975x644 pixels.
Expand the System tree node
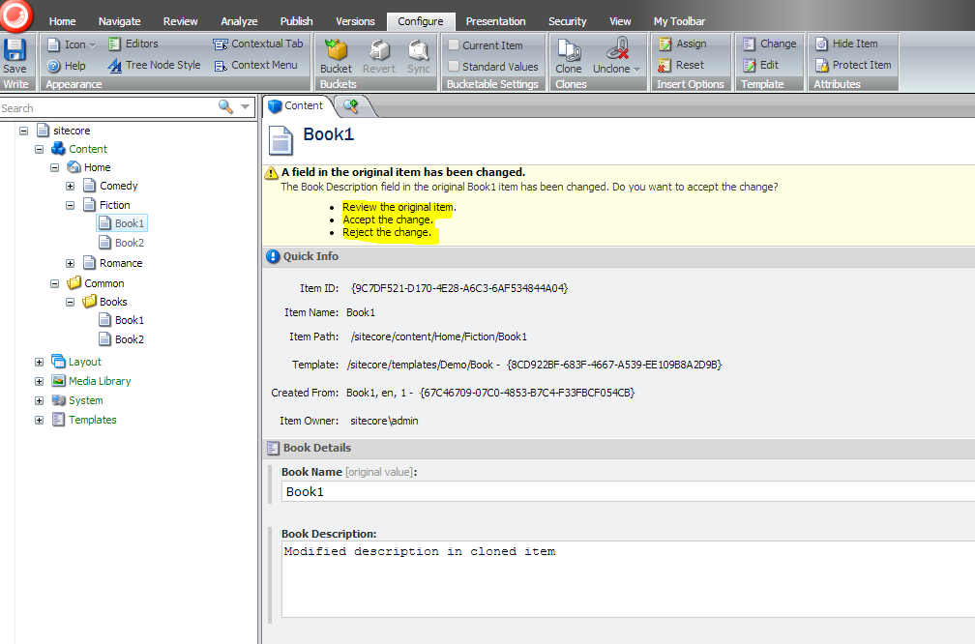[x=39, y=401]
